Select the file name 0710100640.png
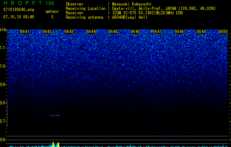The height and width of the screenshot is (147, 231). (x=19, y=10)
